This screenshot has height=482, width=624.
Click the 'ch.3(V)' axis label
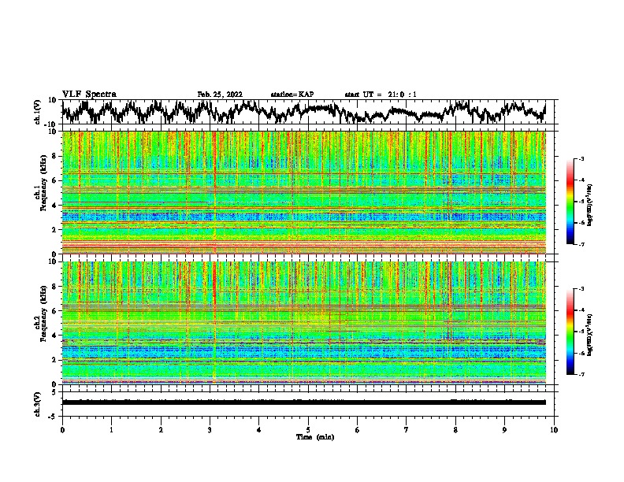pos(38,404)
